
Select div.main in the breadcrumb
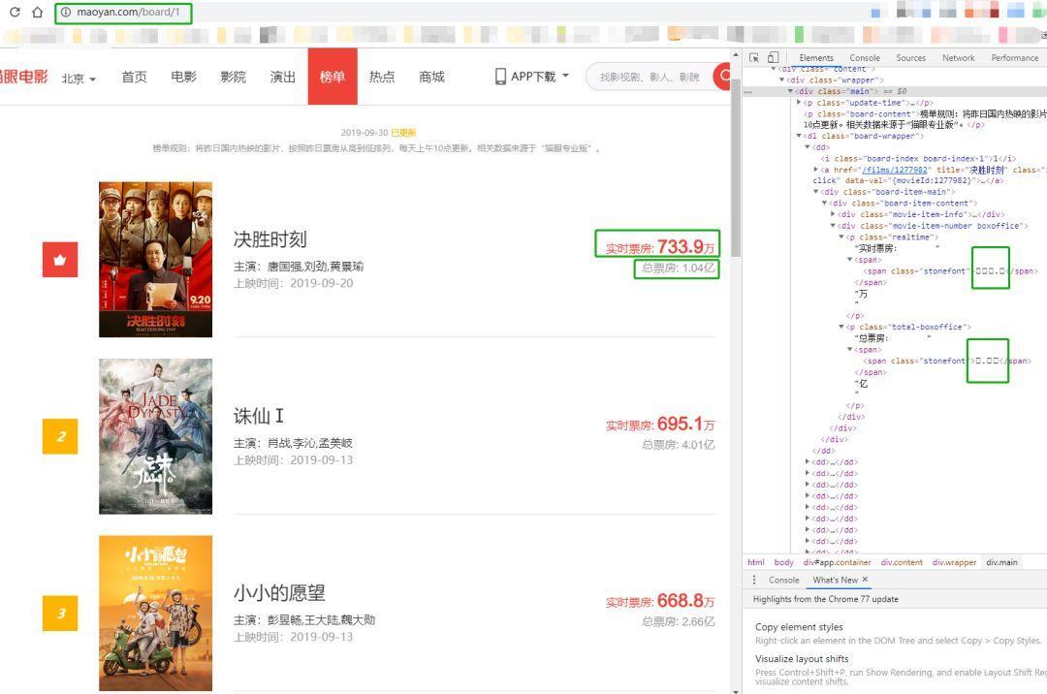click(1001, 562)
